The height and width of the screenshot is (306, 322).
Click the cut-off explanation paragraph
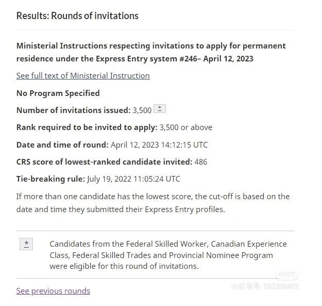coord(153,203)
